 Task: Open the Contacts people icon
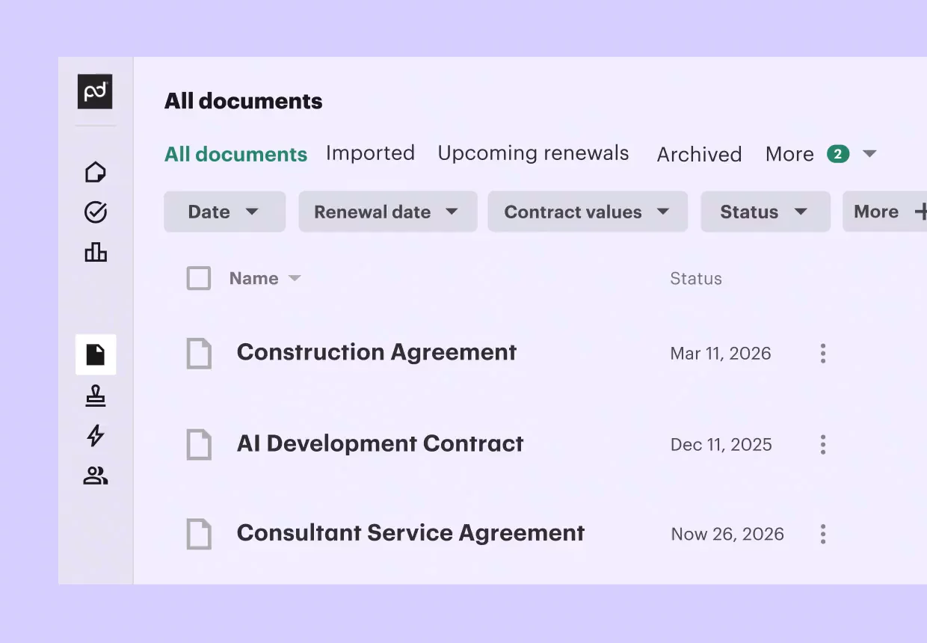96,476
